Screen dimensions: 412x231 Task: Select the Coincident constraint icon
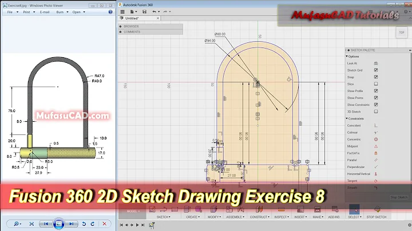376,125
